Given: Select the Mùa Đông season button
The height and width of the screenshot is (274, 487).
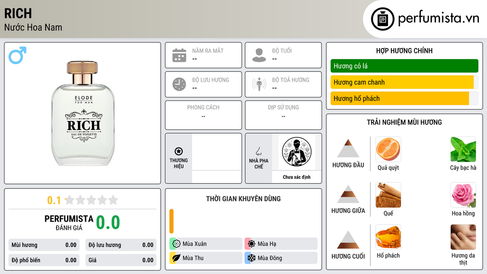Looking at the screenshot, I should click(281, 258).
